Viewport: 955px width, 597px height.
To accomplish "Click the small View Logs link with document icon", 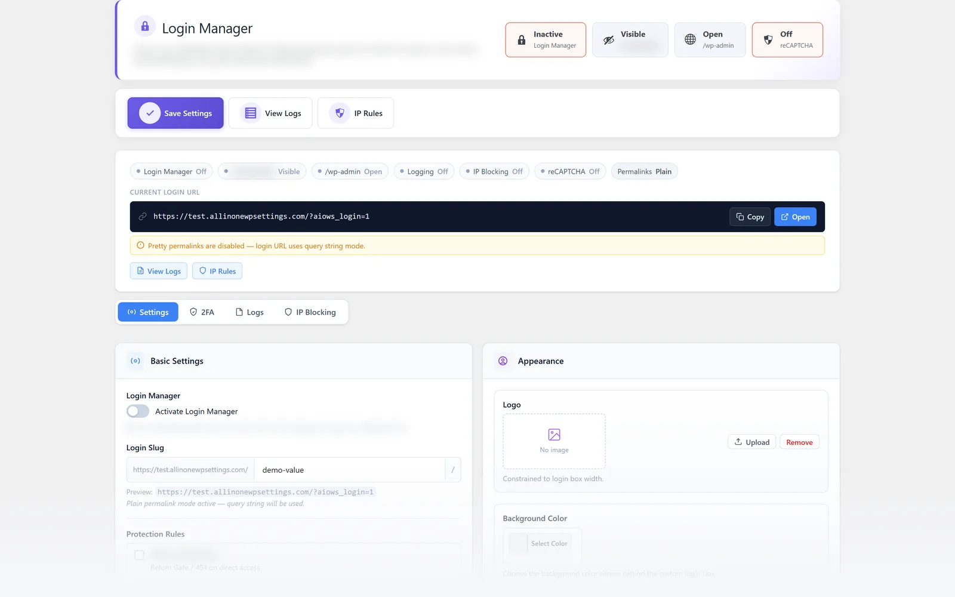I will (159, 271).
